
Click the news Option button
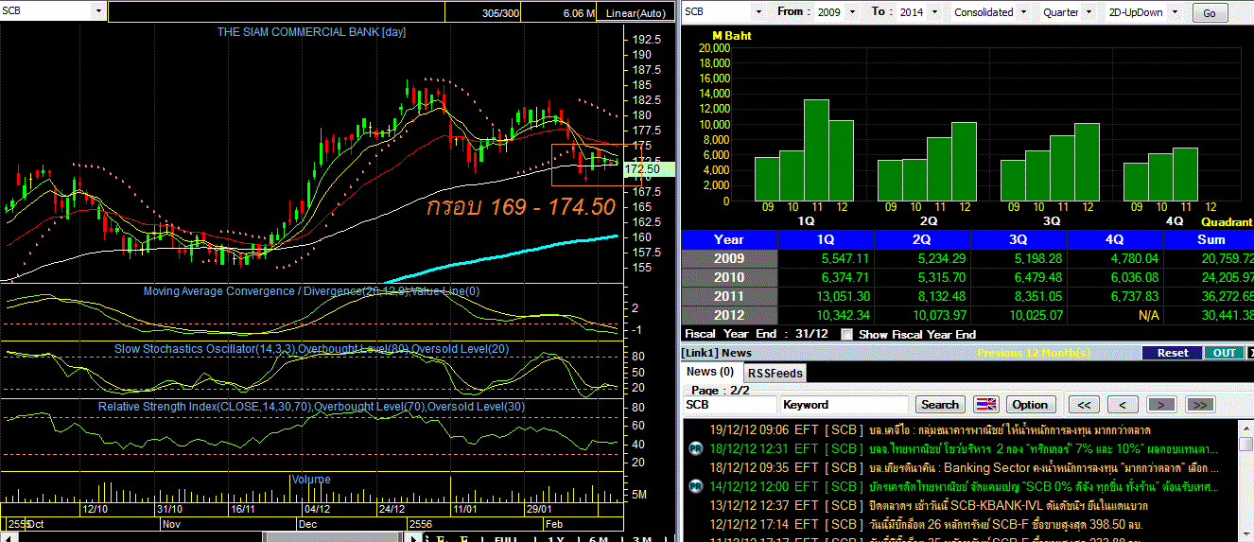coord(1030,405)
